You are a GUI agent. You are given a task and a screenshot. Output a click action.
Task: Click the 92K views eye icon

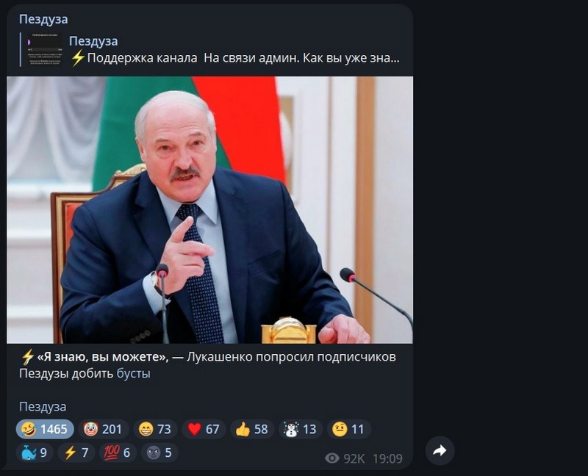pyautogui.click(x=332, y=458)
